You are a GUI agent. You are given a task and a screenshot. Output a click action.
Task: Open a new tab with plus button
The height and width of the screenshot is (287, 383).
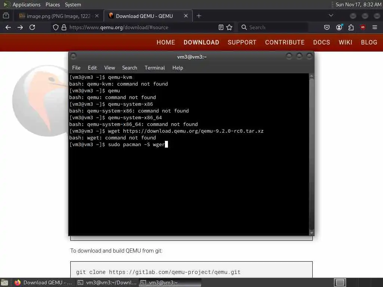tap(199, 16)
